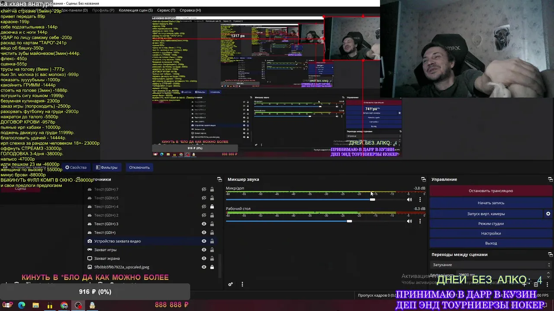Screen dimensions: 554x311
Task: Click the Рабочий стол volume slider
Action: coord(315,221)
